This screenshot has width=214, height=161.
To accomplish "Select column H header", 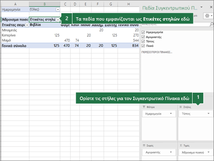I will tap(128, 4).
